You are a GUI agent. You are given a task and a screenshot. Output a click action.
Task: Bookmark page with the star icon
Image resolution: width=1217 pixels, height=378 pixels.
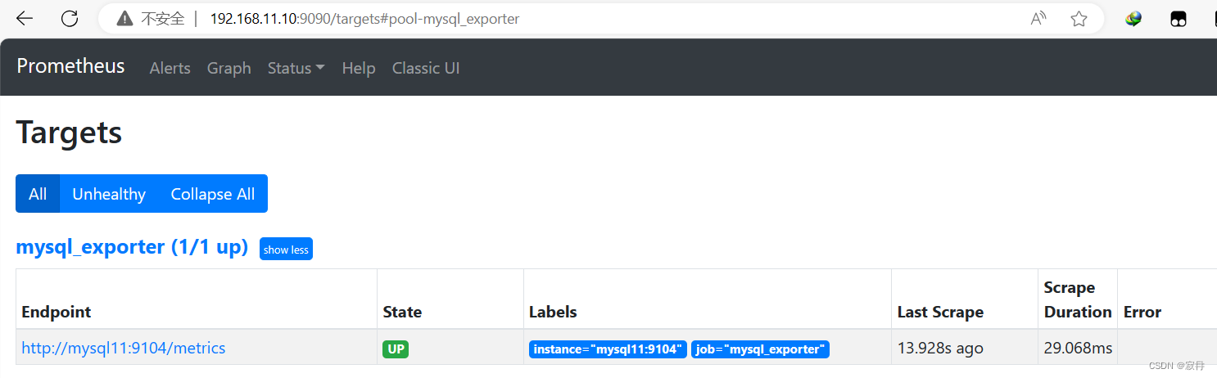point(1079,19)
